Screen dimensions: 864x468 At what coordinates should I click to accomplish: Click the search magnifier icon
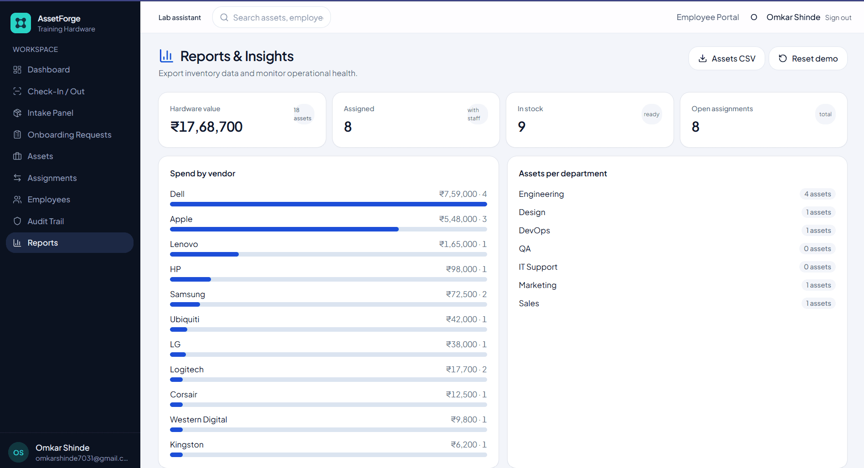click(x=224, y=17)
